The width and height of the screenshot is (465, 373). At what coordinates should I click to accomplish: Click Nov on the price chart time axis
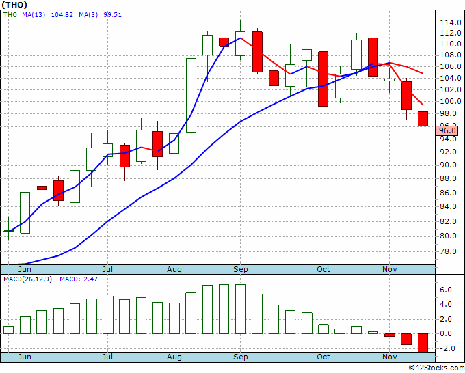coord(389,270)
